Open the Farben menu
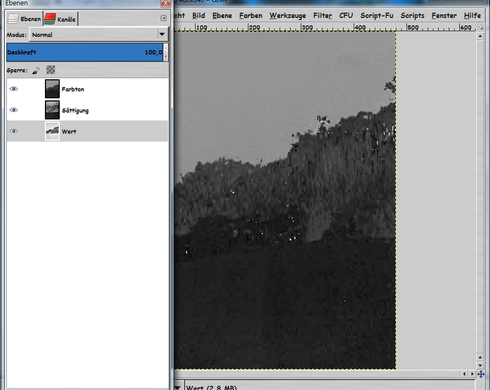The image size is (490, 390). click(x=251, y=15)
